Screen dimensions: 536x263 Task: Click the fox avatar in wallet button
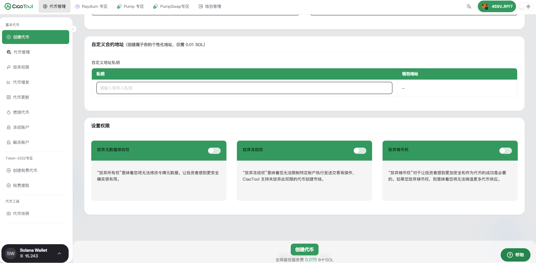point(485,6)
